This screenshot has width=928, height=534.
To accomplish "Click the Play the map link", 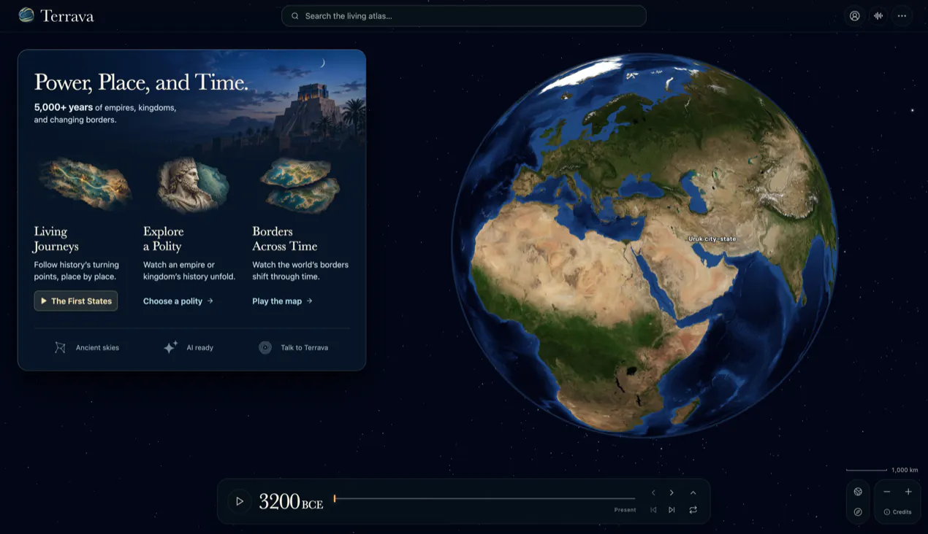I will (282, 301).
